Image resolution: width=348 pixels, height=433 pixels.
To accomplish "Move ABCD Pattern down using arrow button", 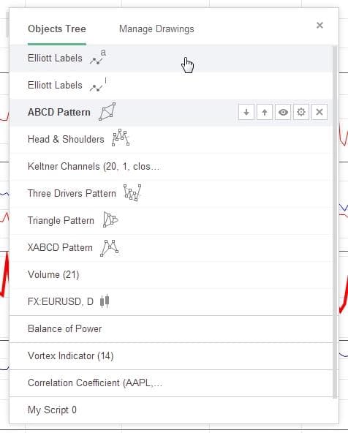I will click(246, 112).
